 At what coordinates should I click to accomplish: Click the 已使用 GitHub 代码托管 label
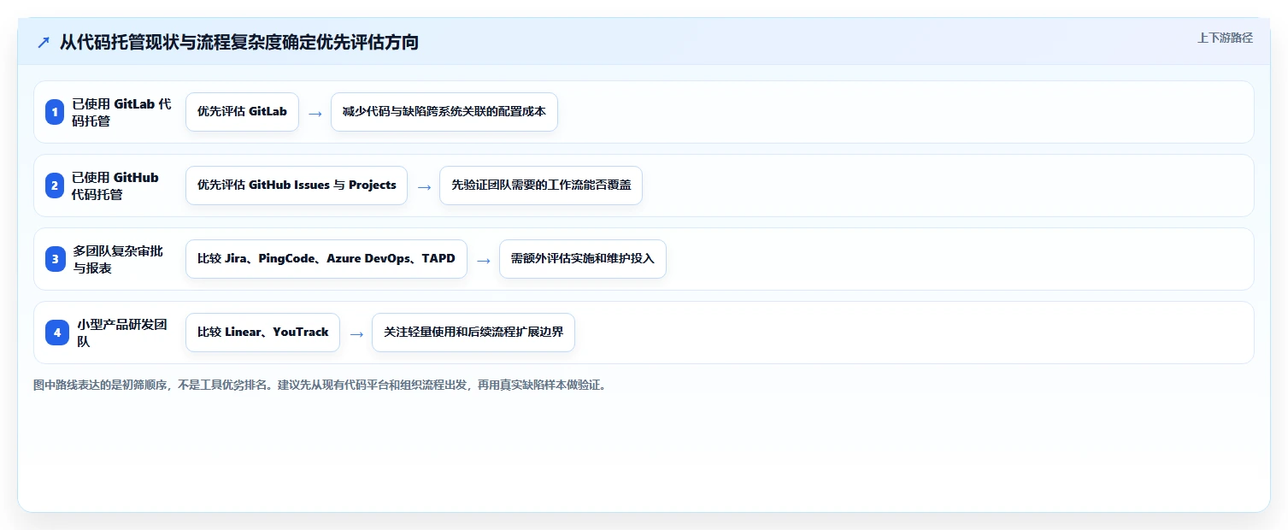[x=115, y=185]
